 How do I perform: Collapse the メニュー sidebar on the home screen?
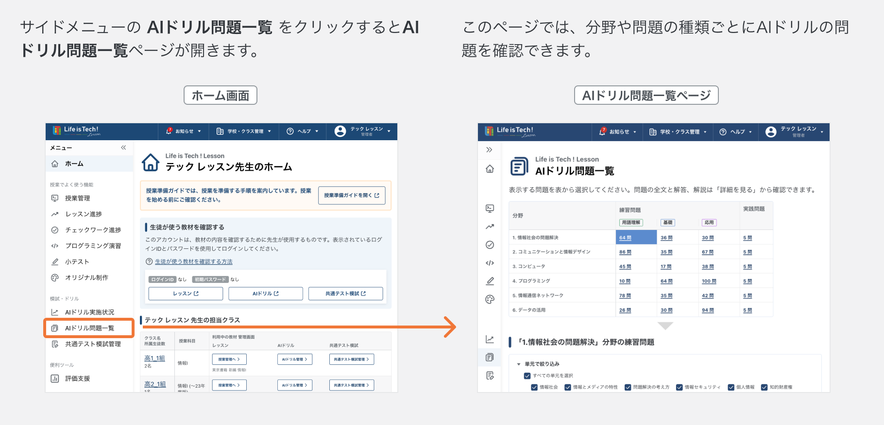click(x=123, y=147)
